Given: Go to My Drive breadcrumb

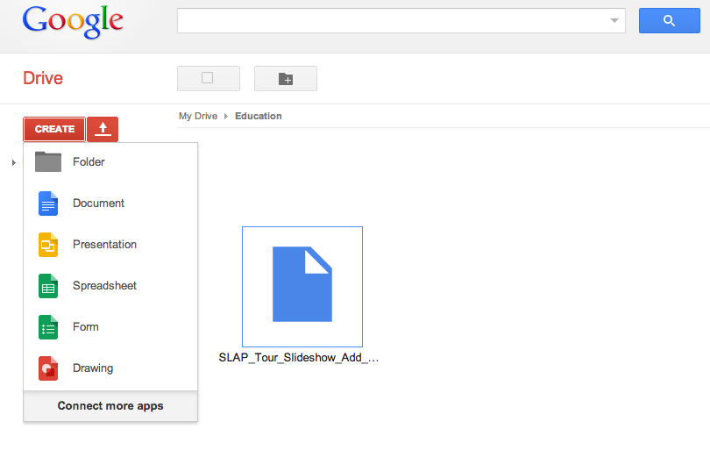Looking at the screenshot, I should (198, 116).
